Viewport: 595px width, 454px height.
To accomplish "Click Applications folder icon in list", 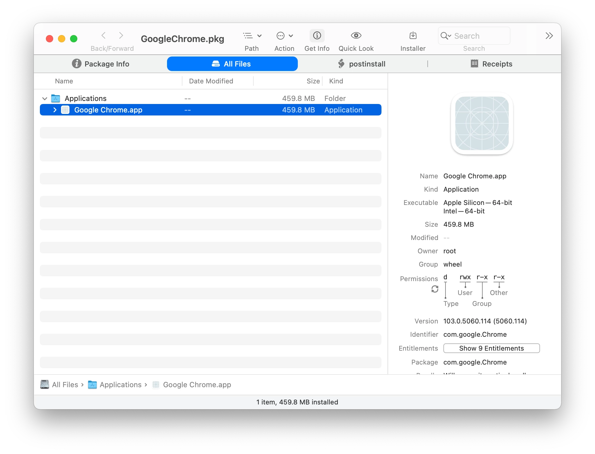I will (x=56, y=98).
